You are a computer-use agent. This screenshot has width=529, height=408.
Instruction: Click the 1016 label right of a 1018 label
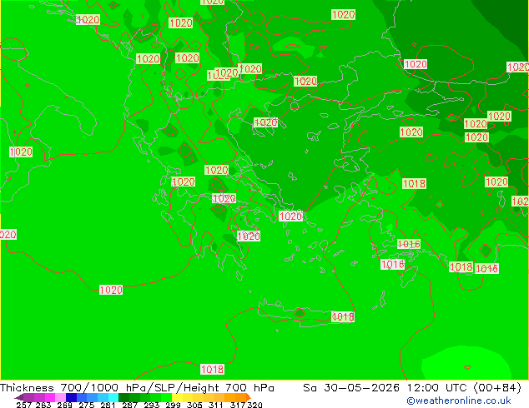[x=486, y=268]
